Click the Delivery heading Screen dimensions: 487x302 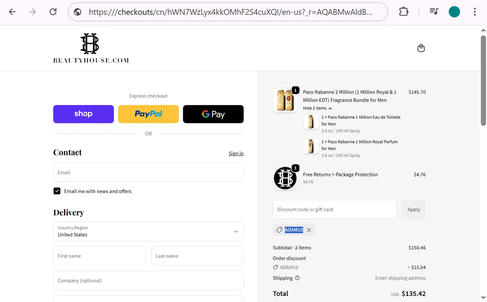click(x=69, y=213)
